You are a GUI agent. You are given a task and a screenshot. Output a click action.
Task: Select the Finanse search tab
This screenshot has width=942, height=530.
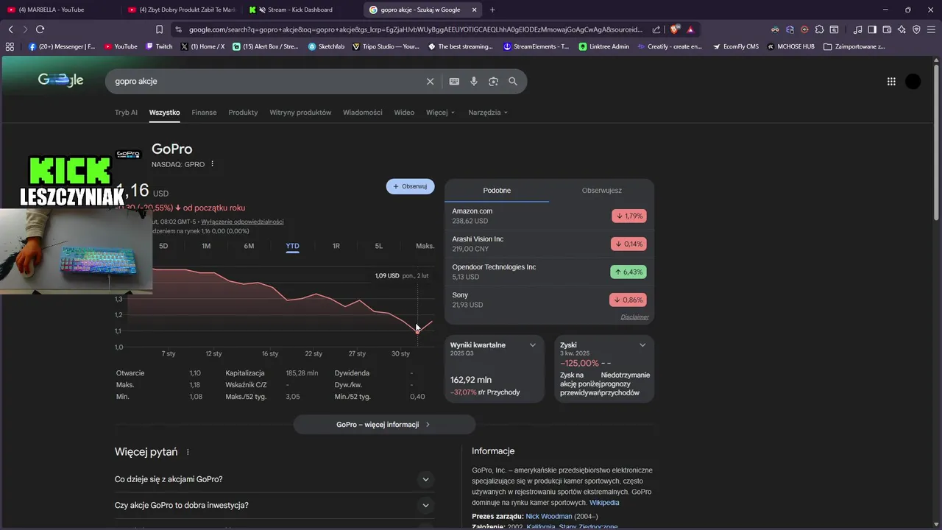(x=204, y=113)
